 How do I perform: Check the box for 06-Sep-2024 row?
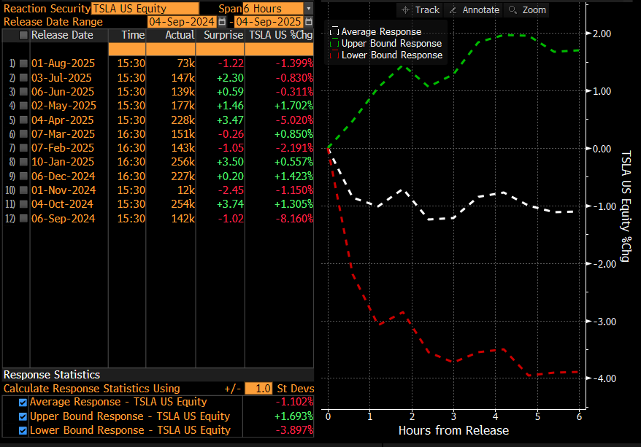pos(23,219)
